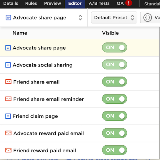Open the Standalone dropdown in top bar

(x=151, y=4)
